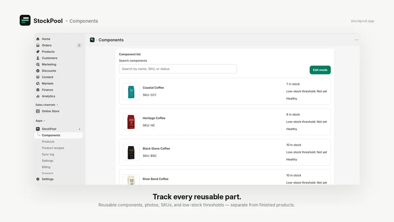Open the three-dot more options menu
This screenshot has height=222, width=394.
click(x=356, y=40)
